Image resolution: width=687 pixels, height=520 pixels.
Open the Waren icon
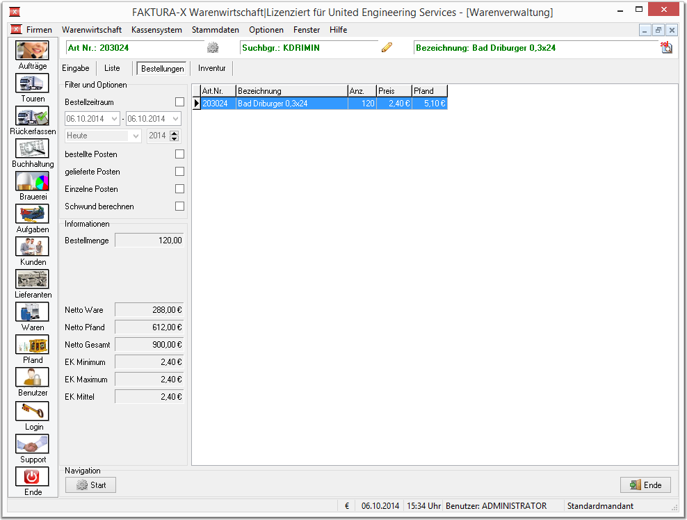32,312
